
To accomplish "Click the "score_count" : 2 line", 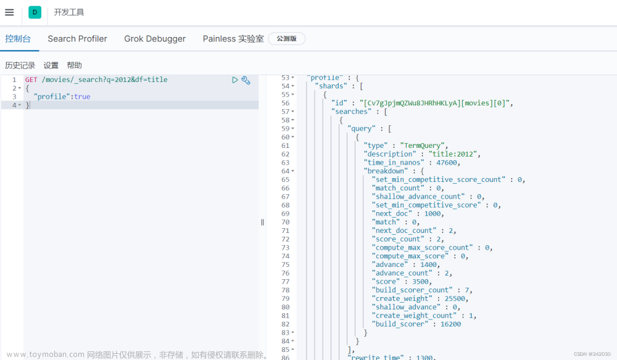I will click(408, 239).
